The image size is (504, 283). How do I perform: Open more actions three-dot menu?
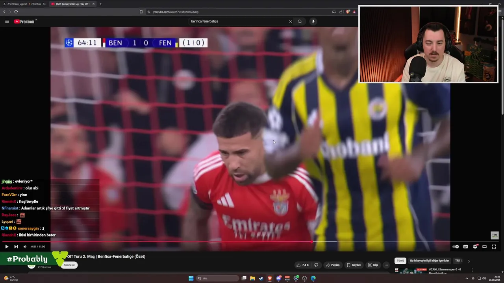pyautogui.click(x=386, y=265)
